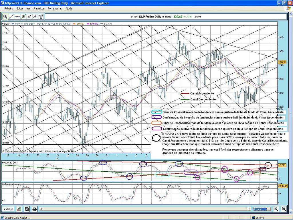Click the page icon beside Loading Java Applet
293x220 pixels.
click(2, 218)
